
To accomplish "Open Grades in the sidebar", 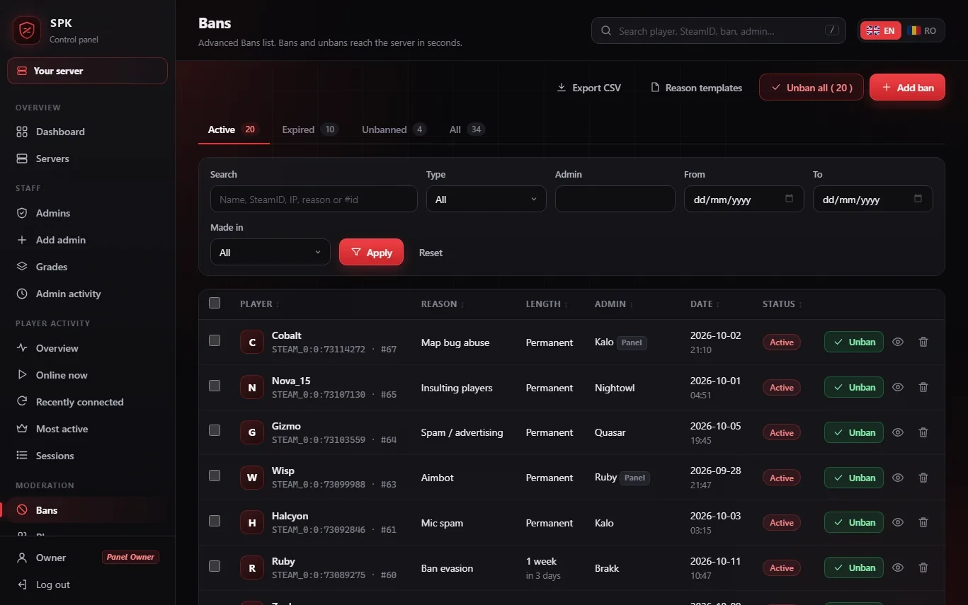I will coord(87,267).
